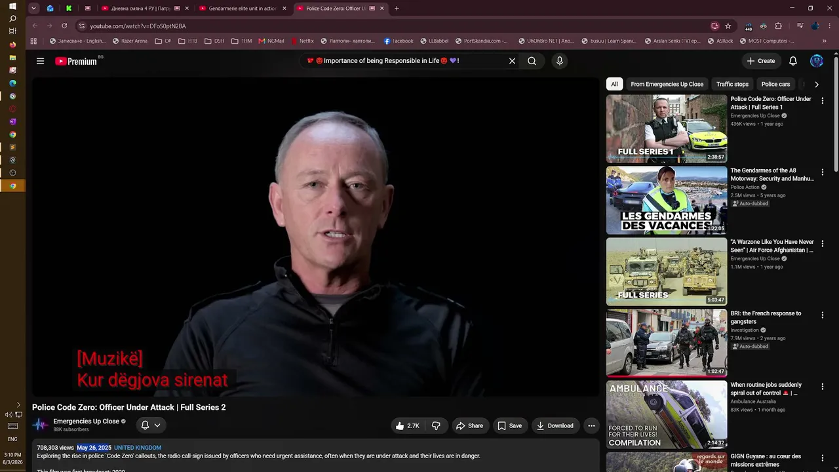Open the YouTube guide hamburger menu
The width and height of the screenshot is (839, 472).
(40, 61)
